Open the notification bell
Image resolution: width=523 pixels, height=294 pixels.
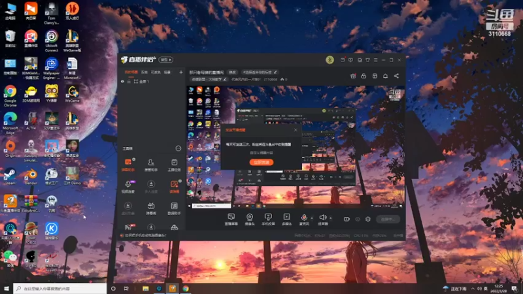click(385, 76)
